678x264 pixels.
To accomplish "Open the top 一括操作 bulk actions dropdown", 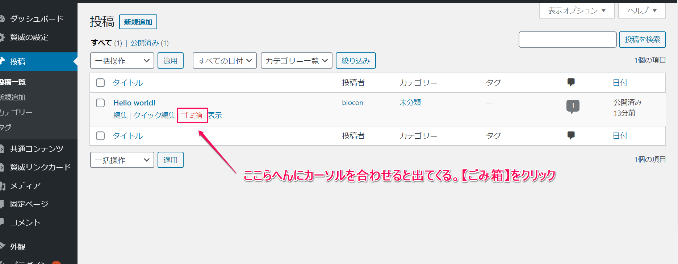I will 122,61.
